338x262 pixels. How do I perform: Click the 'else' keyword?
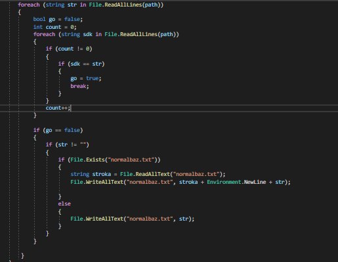64,204
